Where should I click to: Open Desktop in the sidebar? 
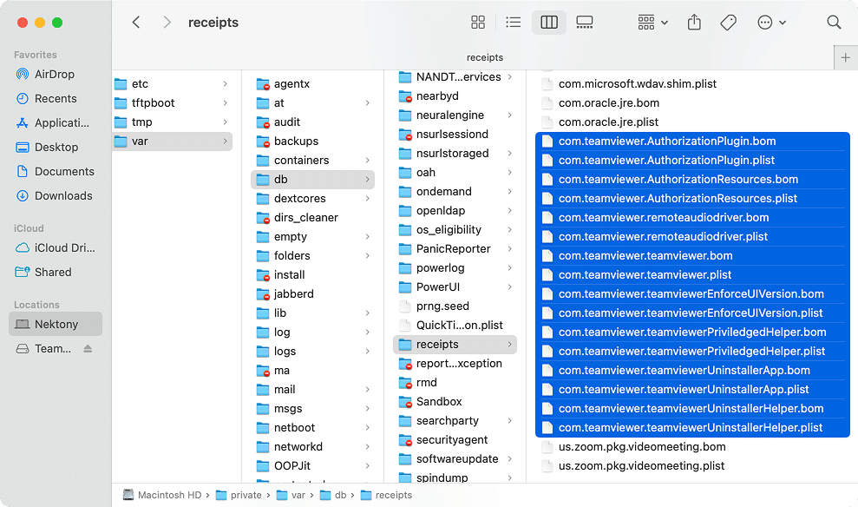[x=55, y=148]
